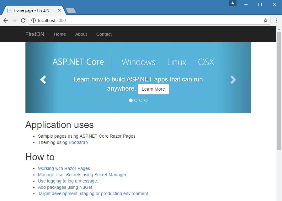
Task: Open Working with Razor Pages link
Action: 65,168
